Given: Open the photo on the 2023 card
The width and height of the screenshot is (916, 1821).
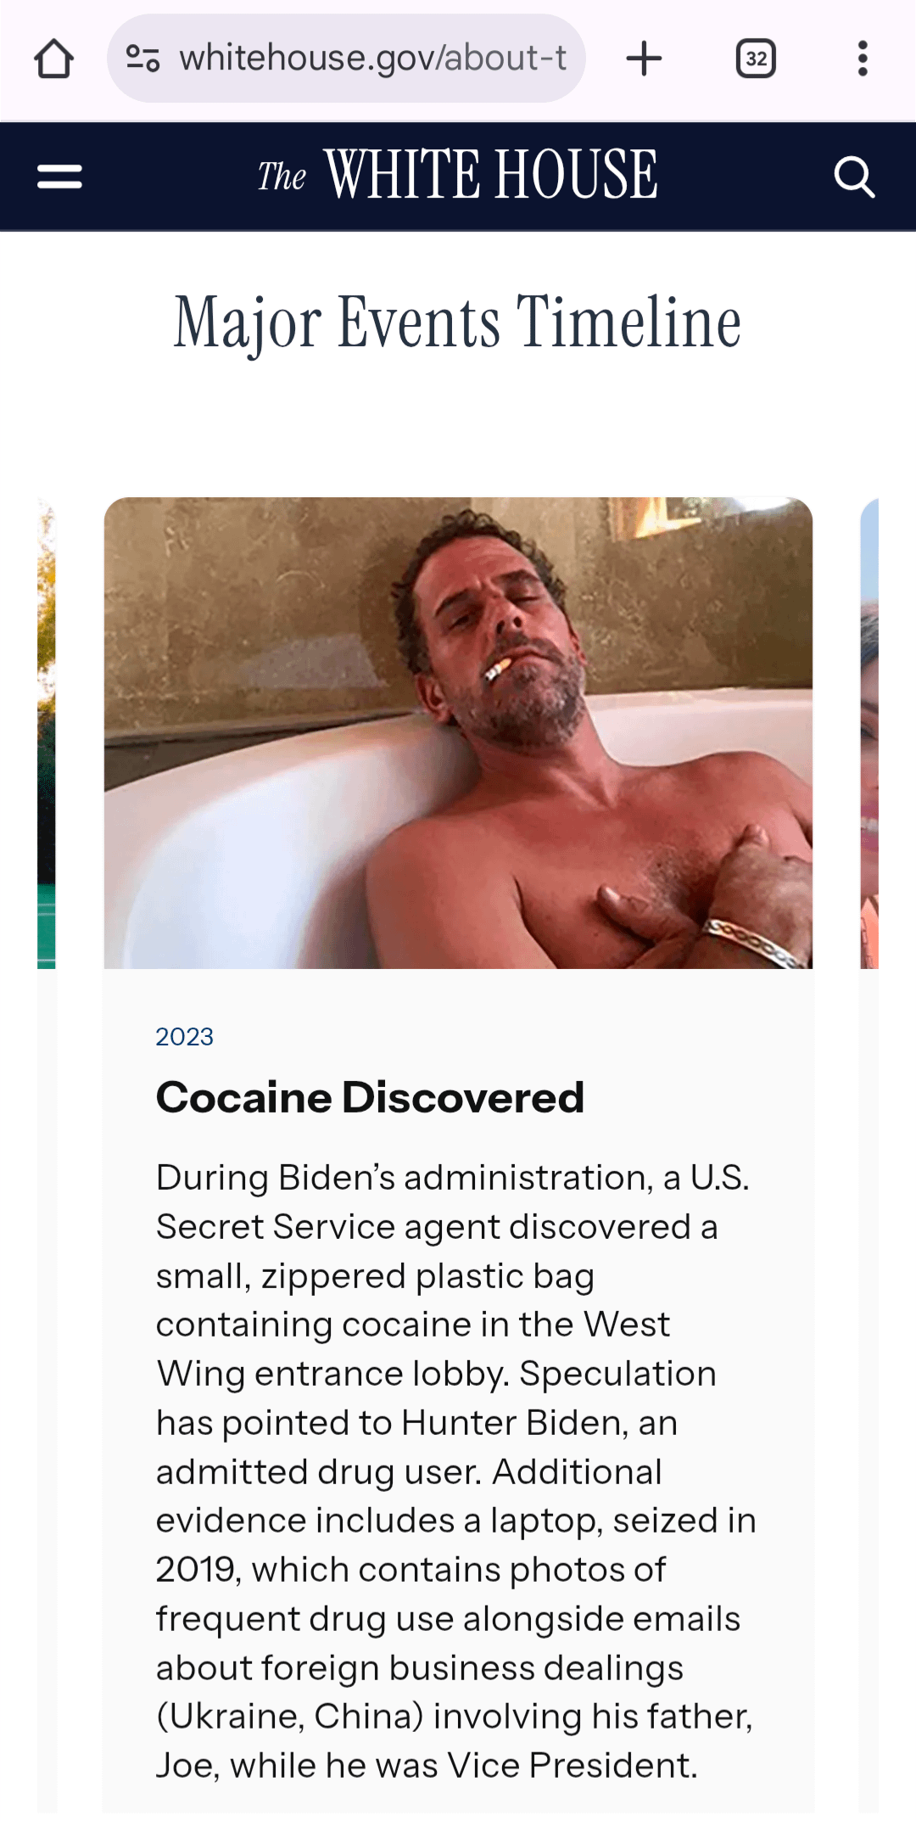Looking at the screenshot, I should click(458, 733).
